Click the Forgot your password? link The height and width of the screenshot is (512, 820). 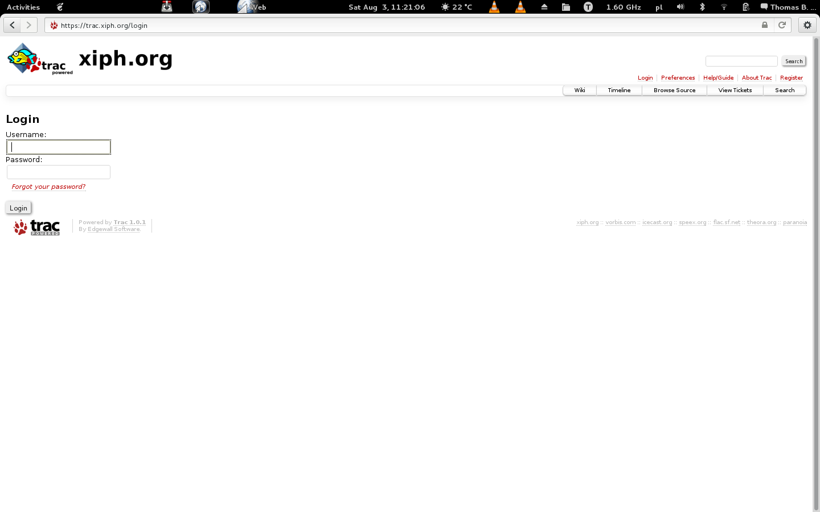(x=48, y=187)
